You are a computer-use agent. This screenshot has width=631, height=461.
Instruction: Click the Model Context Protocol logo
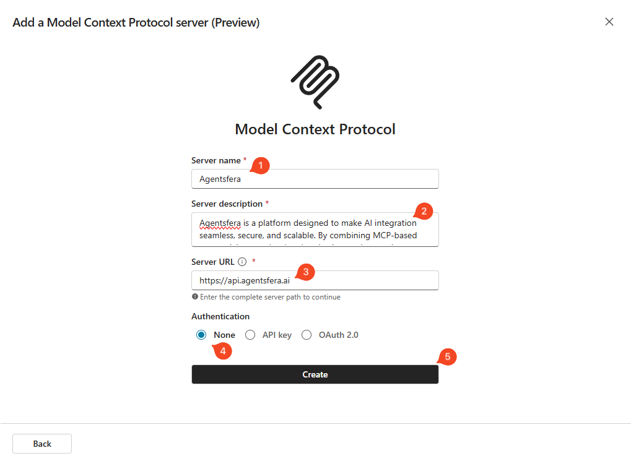[315, 80]
